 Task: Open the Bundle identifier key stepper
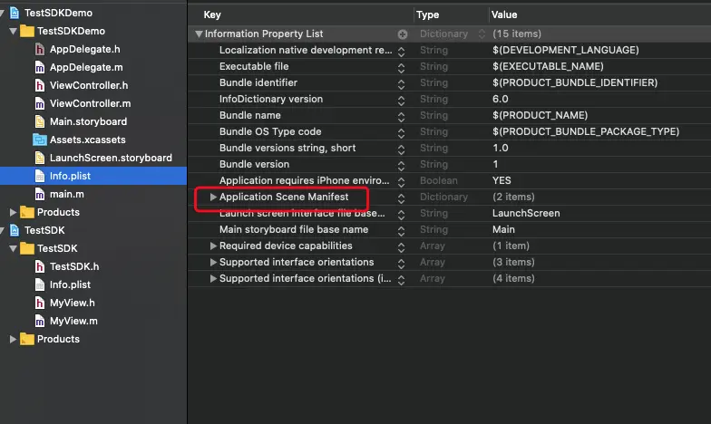(402, 82)
